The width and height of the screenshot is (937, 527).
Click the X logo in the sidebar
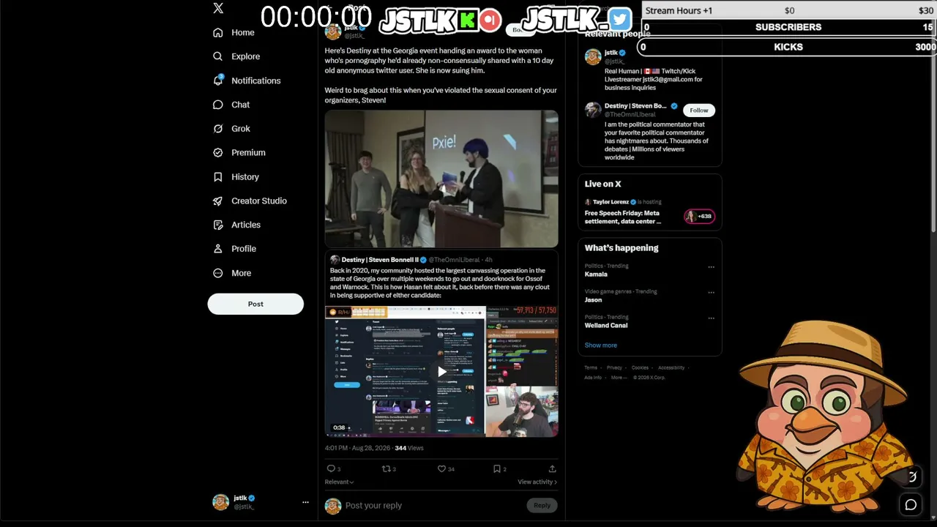(x=218, y=9)
